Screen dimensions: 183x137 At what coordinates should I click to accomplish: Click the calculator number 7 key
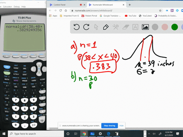point(16,100)
